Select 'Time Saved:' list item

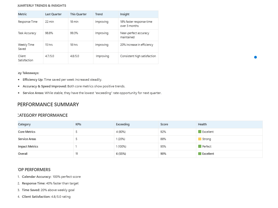click(48, 190)
